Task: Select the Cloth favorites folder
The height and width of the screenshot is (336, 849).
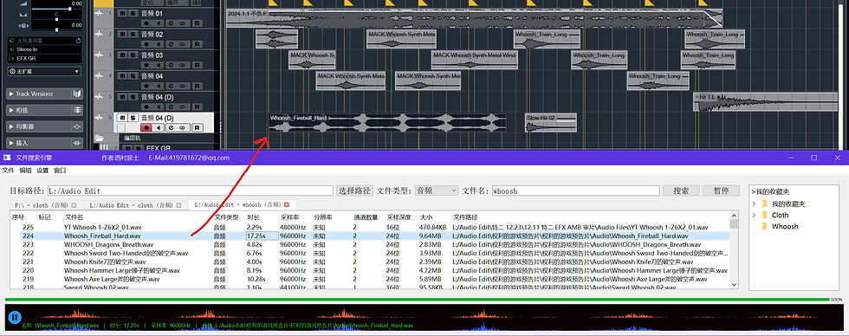Action: 775,216
